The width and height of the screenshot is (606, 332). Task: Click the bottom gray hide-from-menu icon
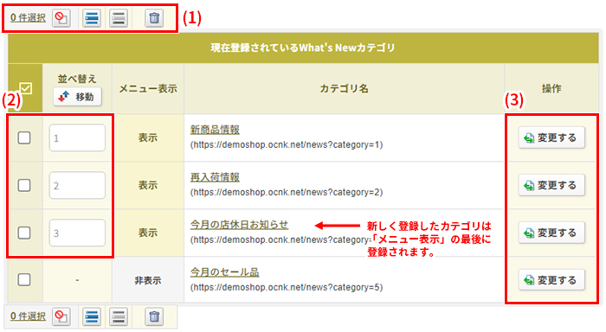[119, 316]
